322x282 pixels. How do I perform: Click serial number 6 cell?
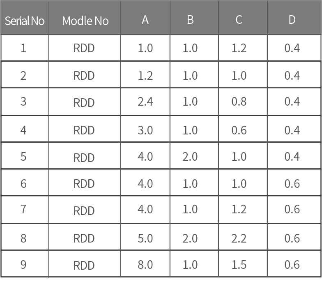(23, 183)
